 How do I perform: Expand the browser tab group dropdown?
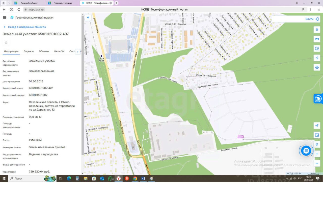click(9, 3)
